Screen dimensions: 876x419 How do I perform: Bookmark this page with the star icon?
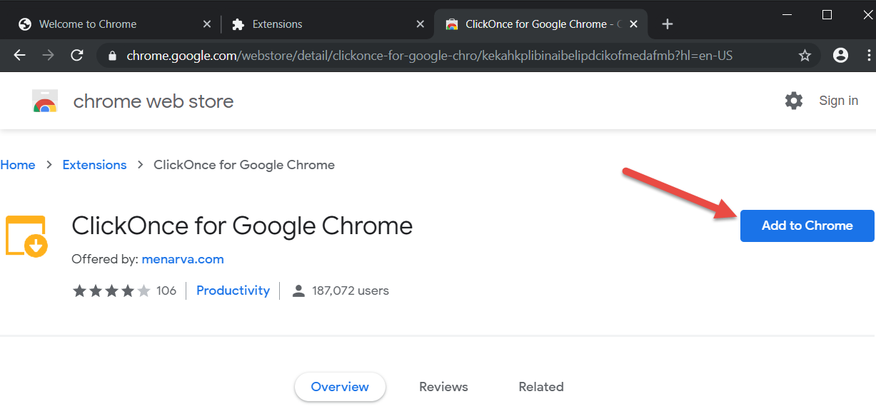pos(805,56)
